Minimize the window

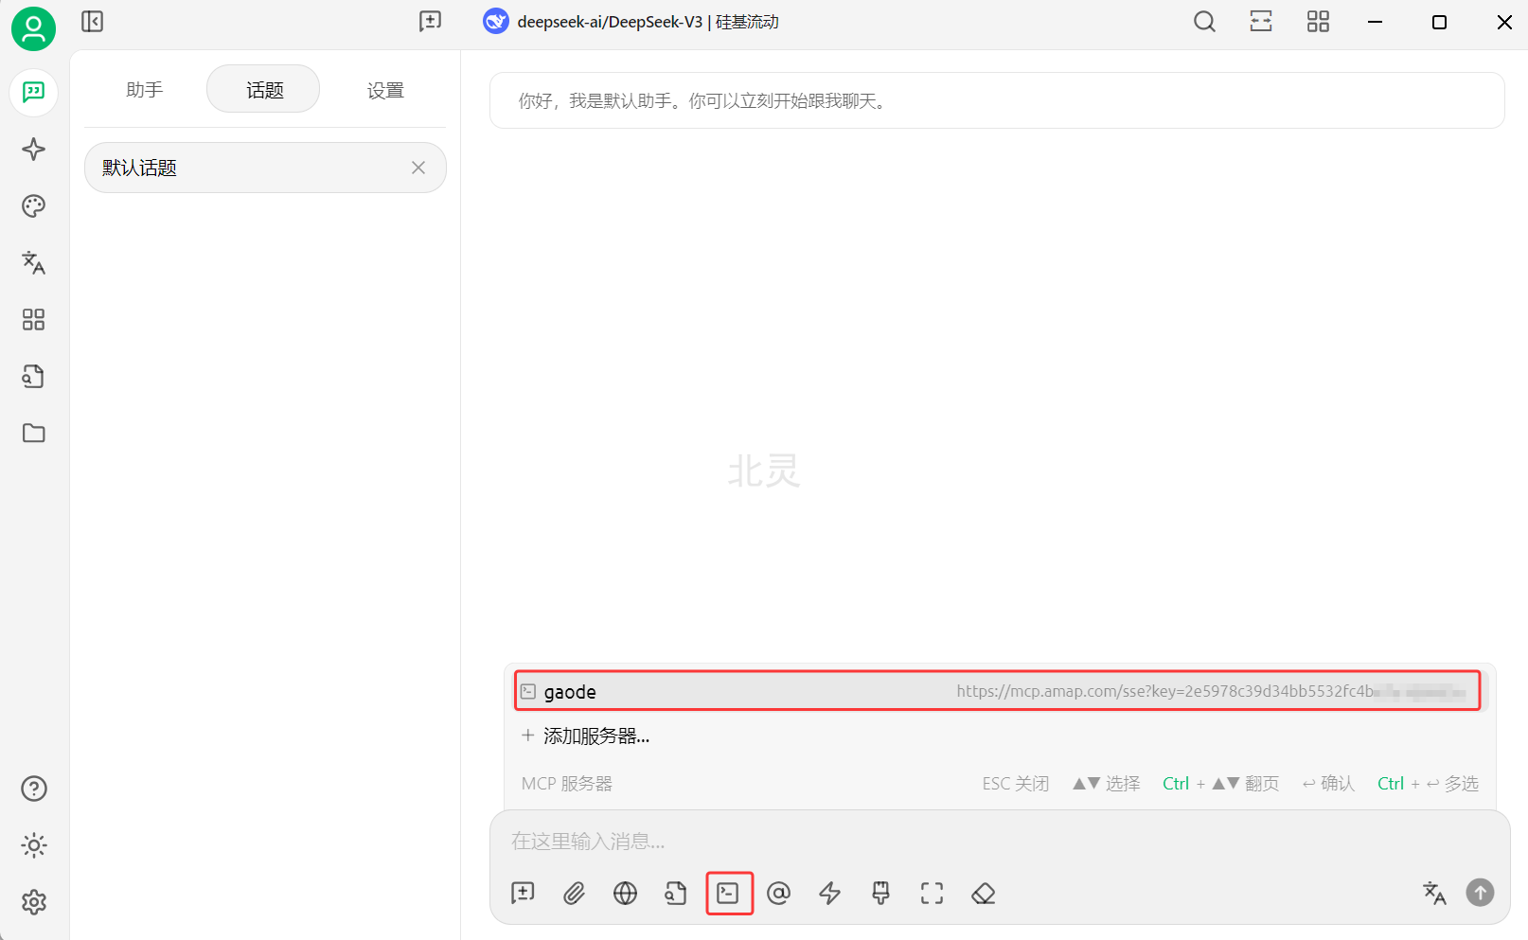1376,22
